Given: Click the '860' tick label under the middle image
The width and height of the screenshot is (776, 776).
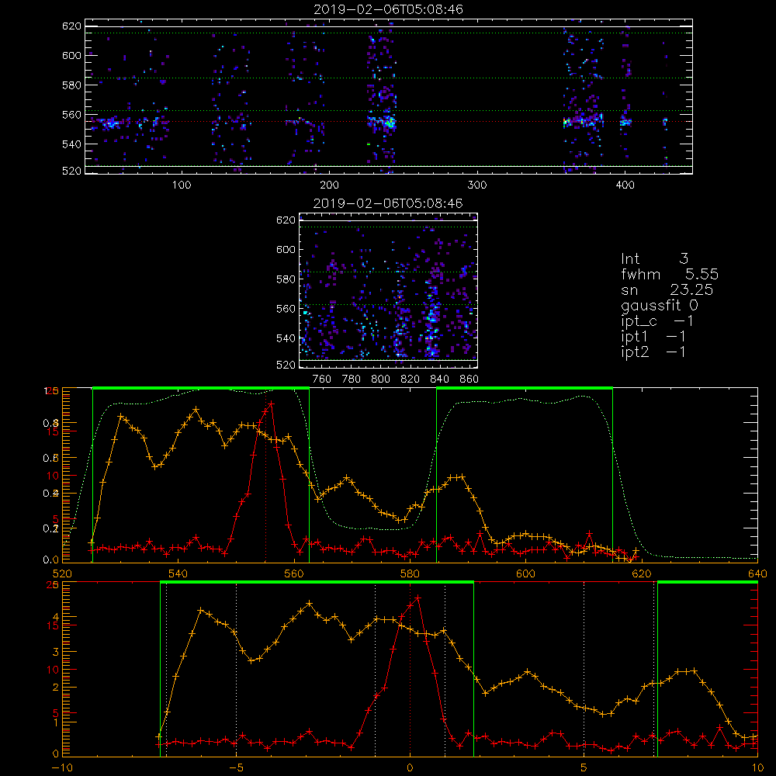Looking at the screenshot, I should tap(469, 379).
